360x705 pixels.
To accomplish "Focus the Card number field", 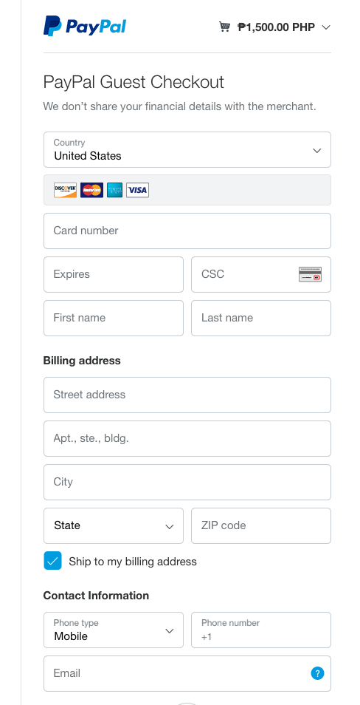I will pos(187,231).
